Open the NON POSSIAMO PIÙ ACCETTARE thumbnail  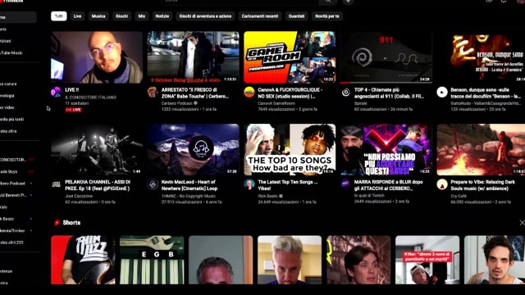(x=386, y=149)
